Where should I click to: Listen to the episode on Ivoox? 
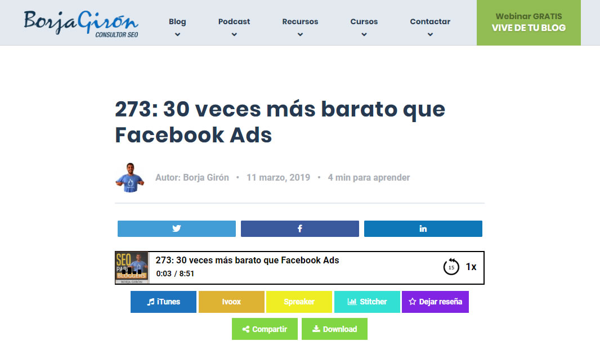[231, 302]
